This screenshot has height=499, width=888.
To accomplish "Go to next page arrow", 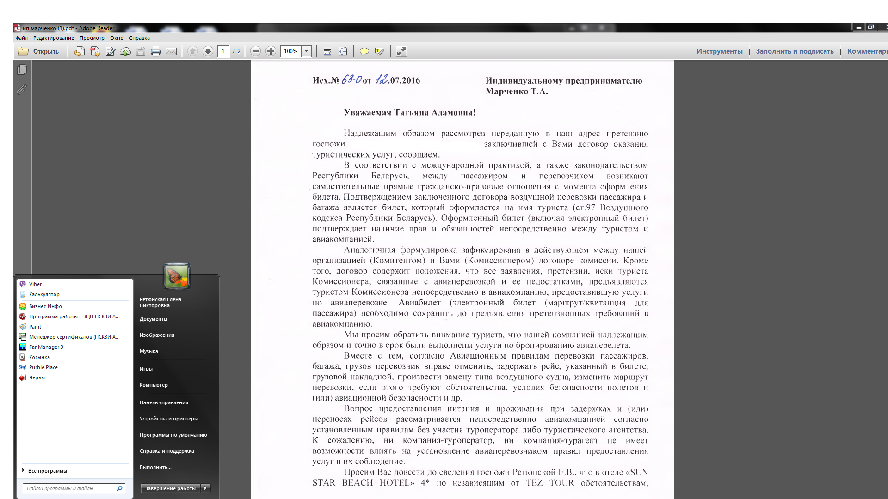I will click(208, 51).
